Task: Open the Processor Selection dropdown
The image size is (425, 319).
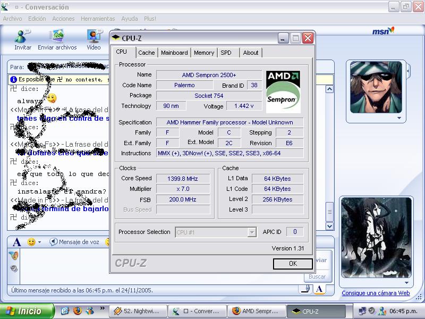Action: (x=216, y=232)
